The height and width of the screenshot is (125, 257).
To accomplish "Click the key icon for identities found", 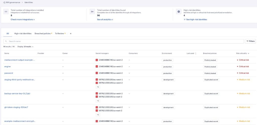I will tap(92, 12).
